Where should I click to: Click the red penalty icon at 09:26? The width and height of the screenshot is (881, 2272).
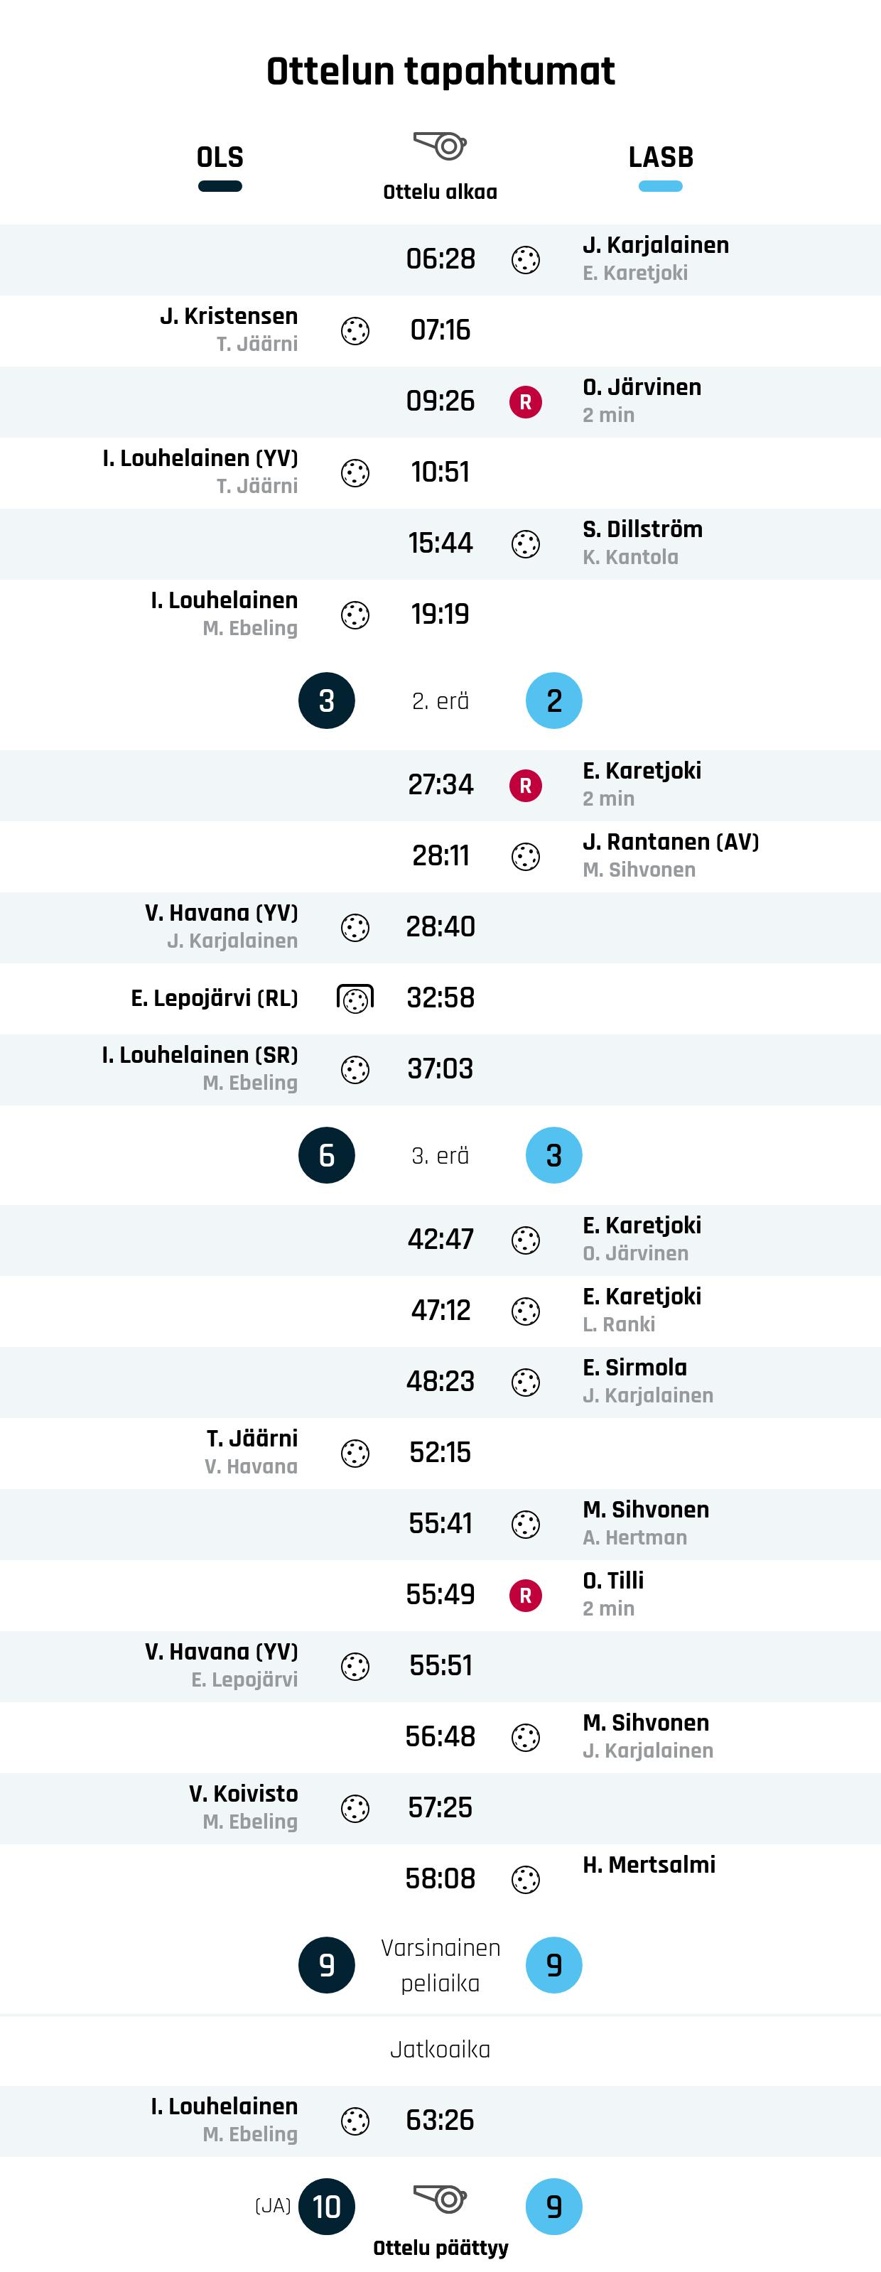tap(526, 402)
